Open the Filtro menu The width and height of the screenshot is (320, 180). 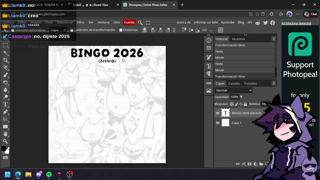80,22
